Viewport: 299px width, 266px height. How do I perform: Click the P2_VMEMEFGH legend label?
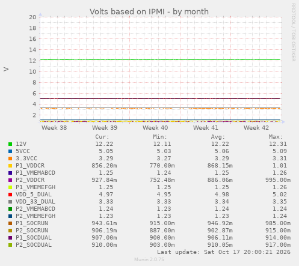35,216
